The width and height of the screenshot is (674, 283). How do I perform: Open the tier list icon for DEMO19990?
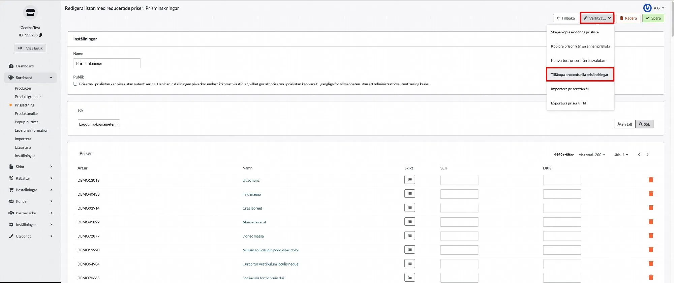[x=409, y=250]
